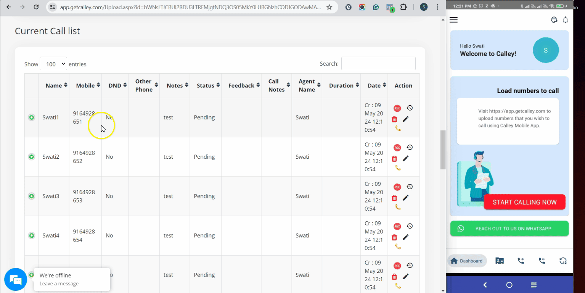This screenshot has width=585, height=293.
Task: Expand row details for Swati1
Action: 32,118
